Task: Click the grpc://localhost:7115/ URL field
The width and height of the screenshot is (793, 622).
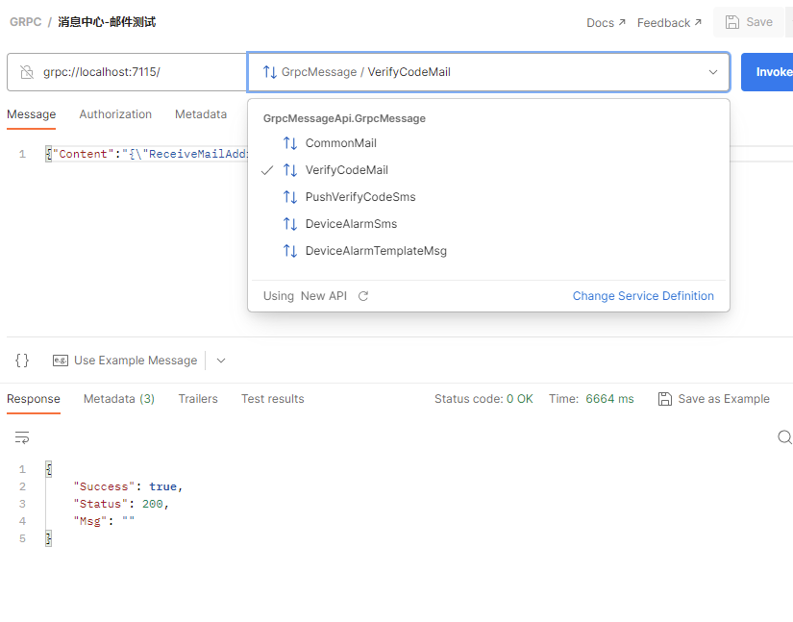Action: coord(135,72)
